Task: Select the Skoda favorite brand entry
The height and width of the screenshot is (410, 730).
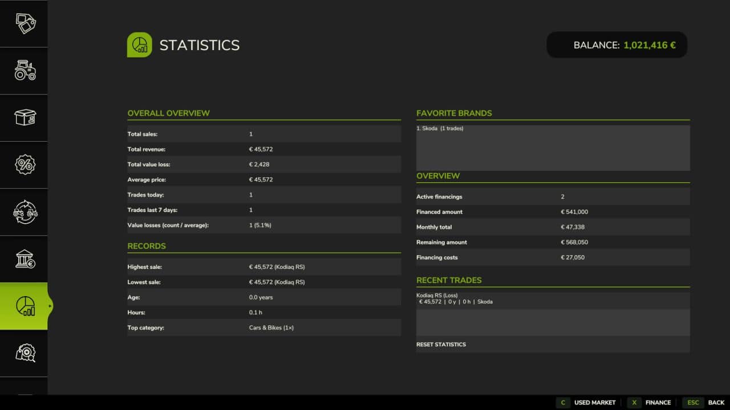Action: 440,129
